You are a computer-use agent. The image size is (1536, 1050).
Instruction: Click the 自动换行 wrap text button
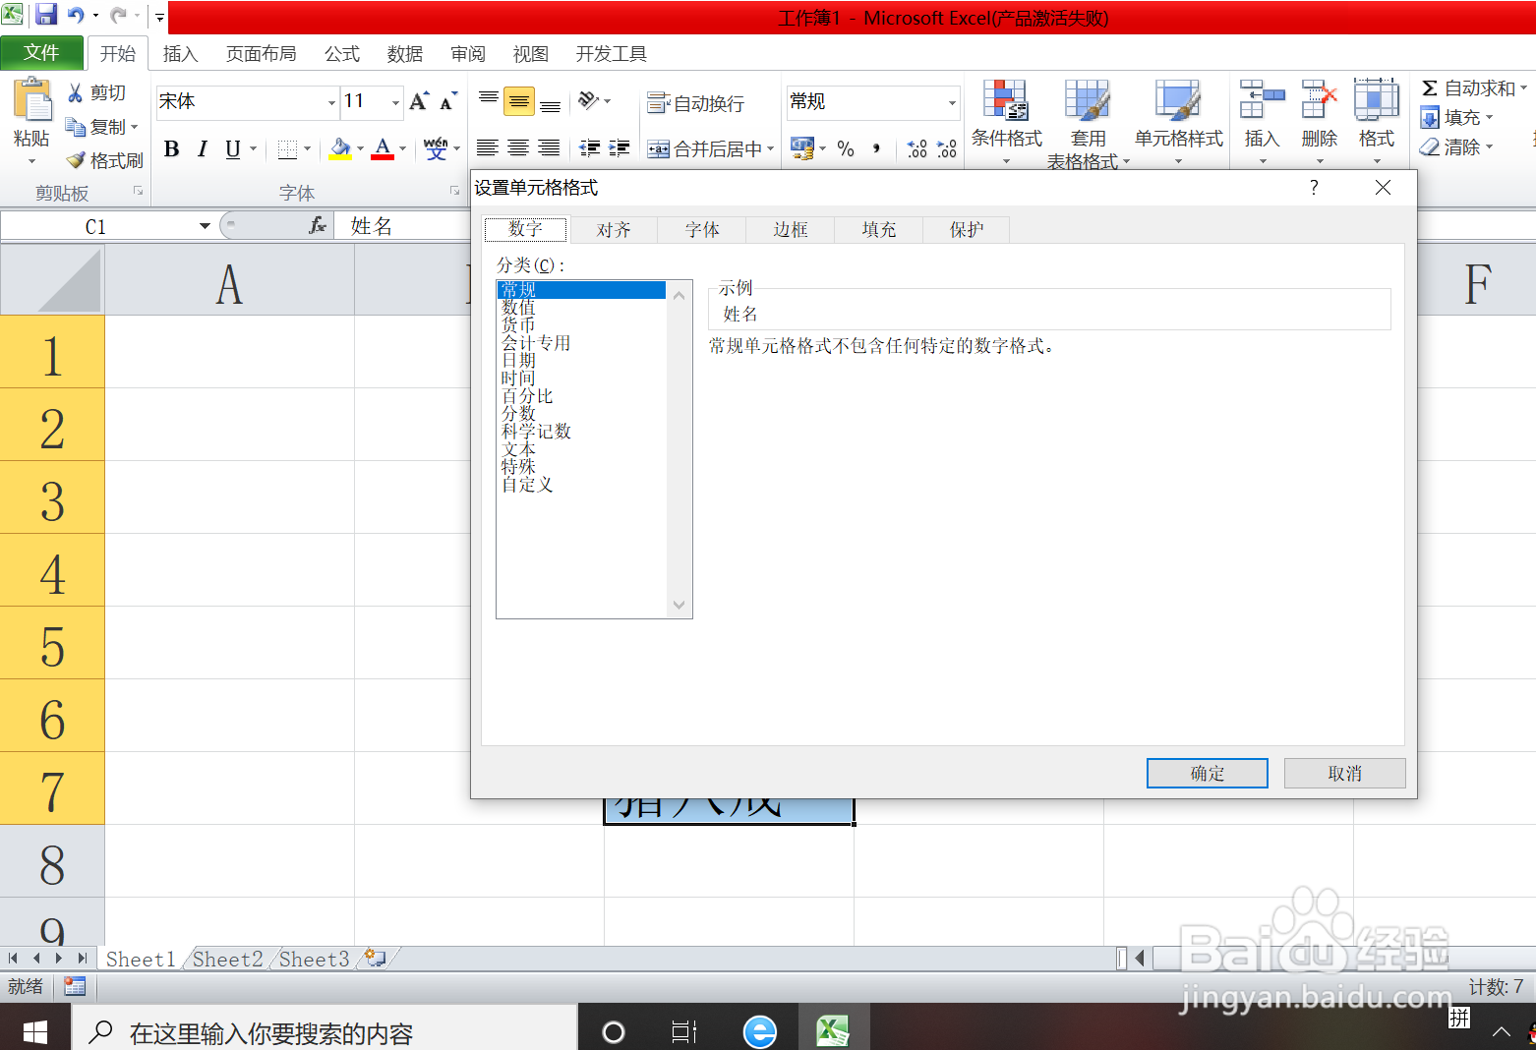tap(695, 103)
